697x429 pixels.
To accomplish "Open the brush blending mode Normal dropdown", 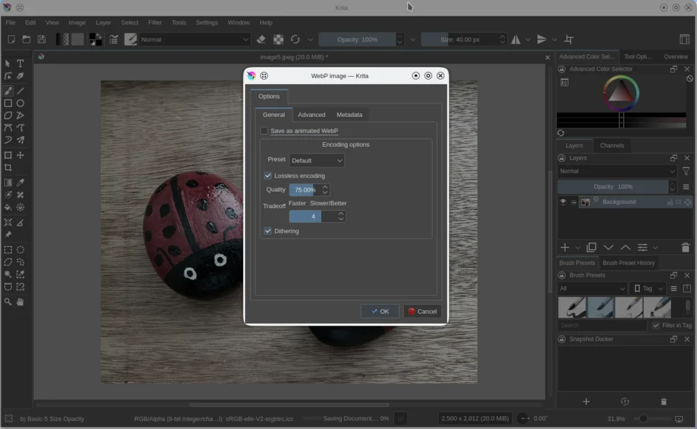I will [x=195, y=39].
